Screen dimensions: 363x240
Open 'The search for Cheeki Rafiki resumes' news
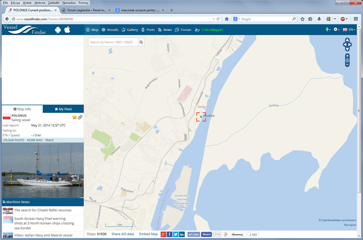pos(43,210)
